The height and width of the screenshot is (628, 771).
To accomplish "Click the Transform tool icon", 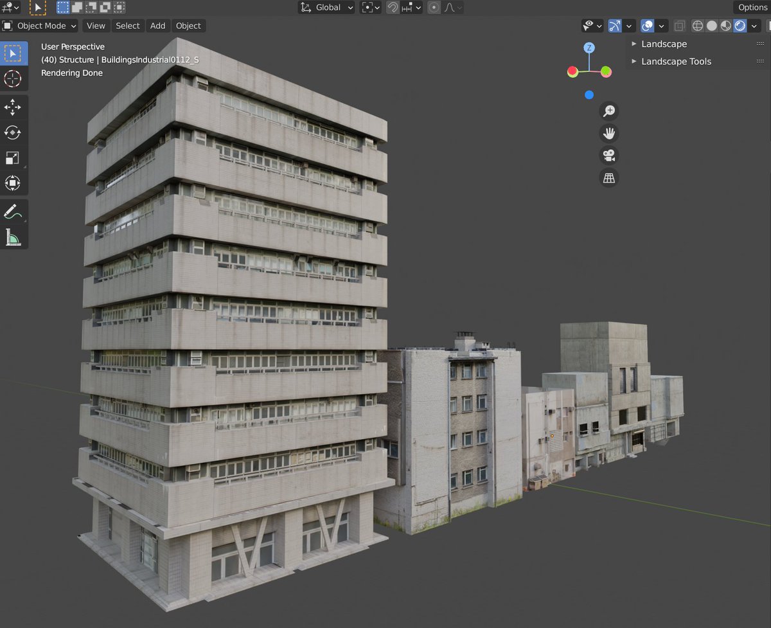I will (13, 183).
